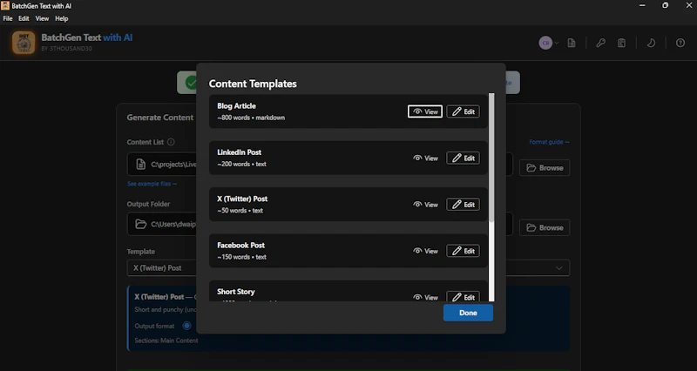The width and height of the screenshot is (697, 371).
Task: Click the '~50 words • text' description
Action: pos(240,211)
